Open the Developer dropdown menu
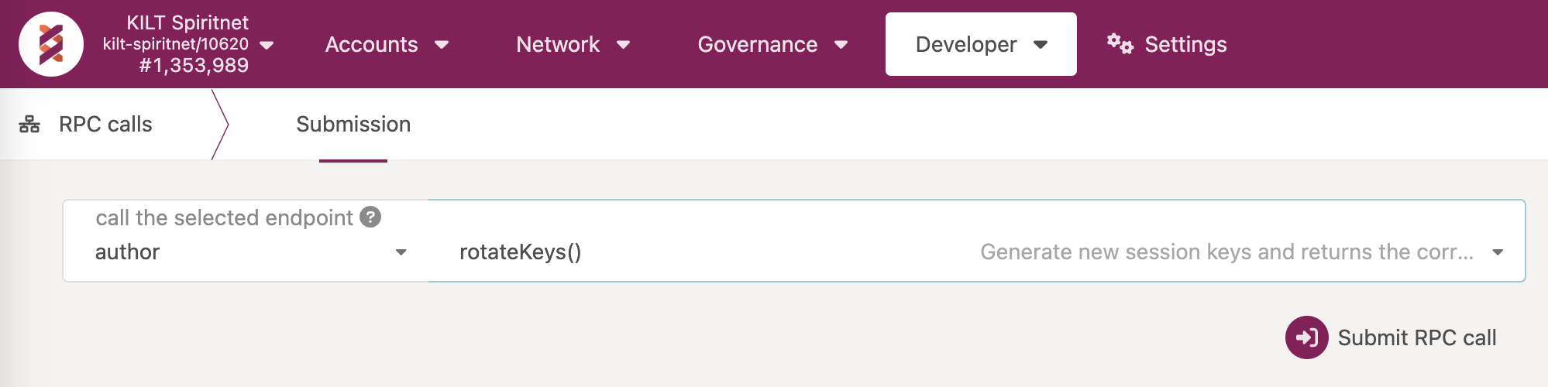 point(980,45)
